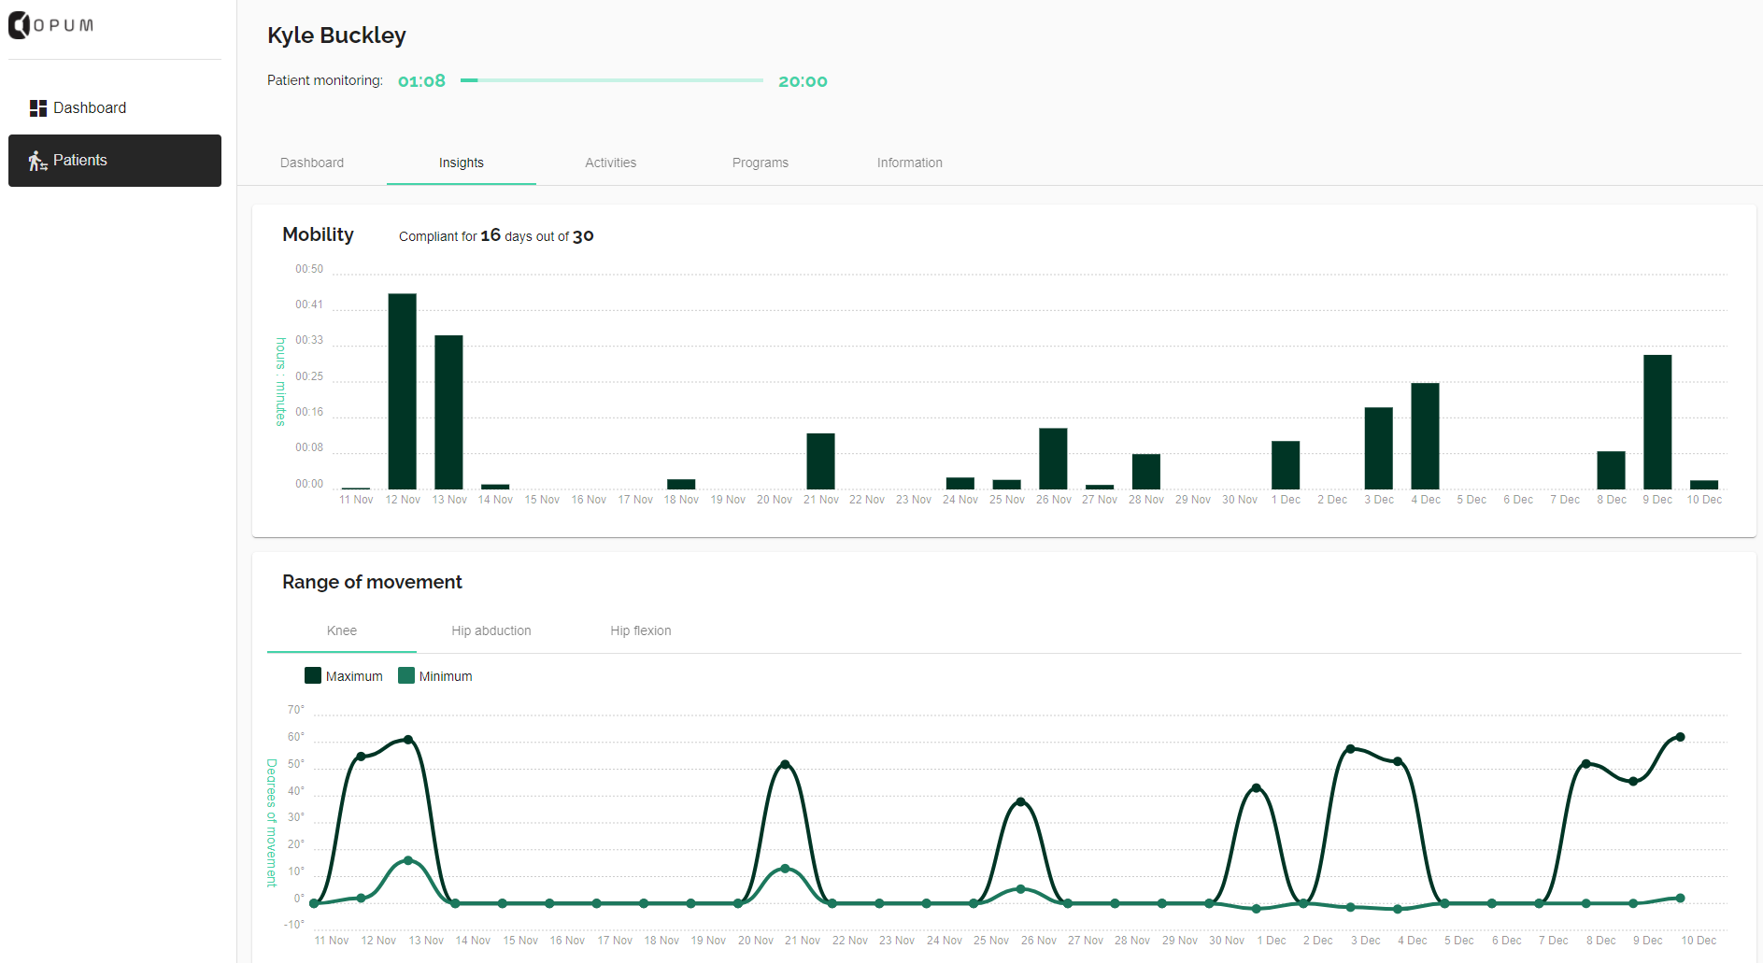Go to the Programs tab
Viewport: 1763px width, 963px height.
click(761, 163)
